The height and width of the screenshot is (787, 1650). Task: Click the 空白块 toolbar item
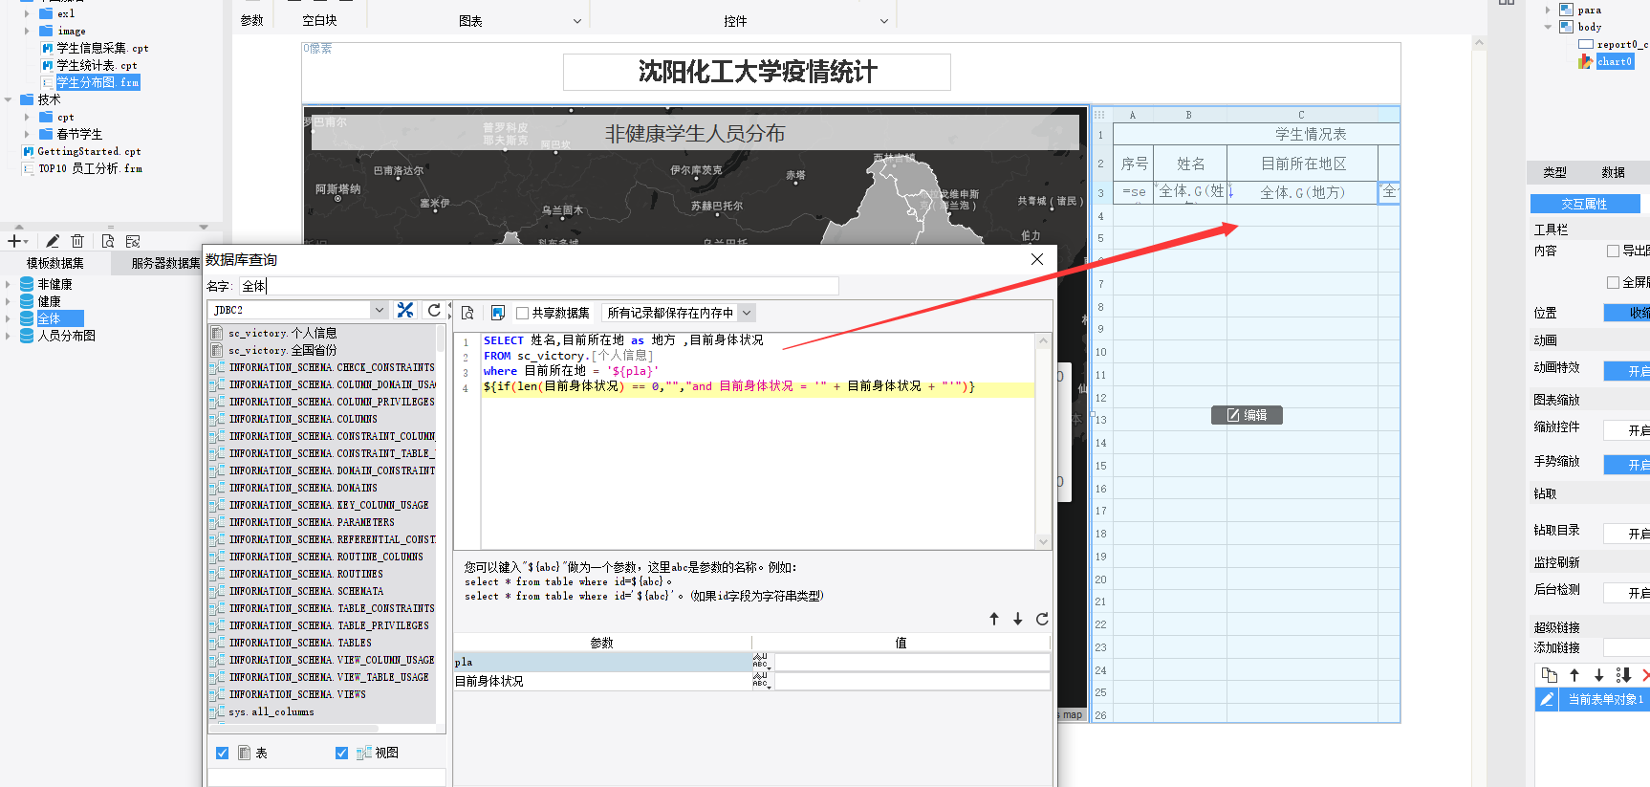point(319,20)
